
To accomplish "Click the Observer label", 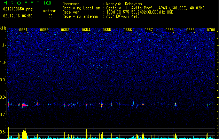I will pyautogui.click(x=71, y=4).
